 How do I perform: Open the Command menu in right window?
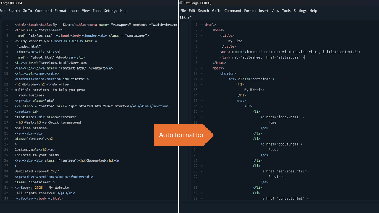pyautogui.click(x=233, y=11)
